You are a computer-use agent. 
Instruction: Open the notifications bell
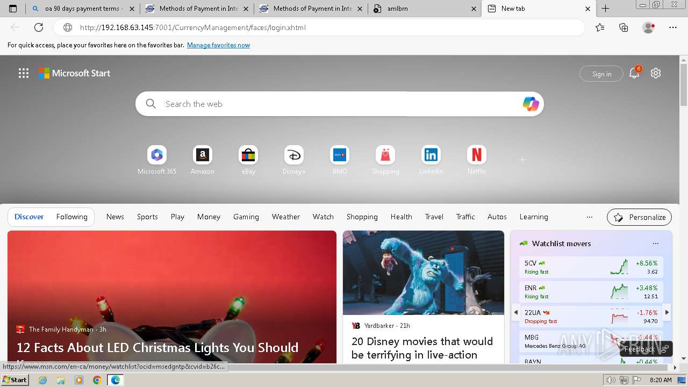(x=634, y=74)
